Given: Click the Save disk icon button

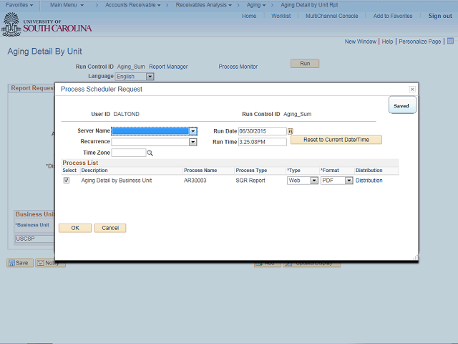Looking at the screenshot, I should tap(19, 263).
